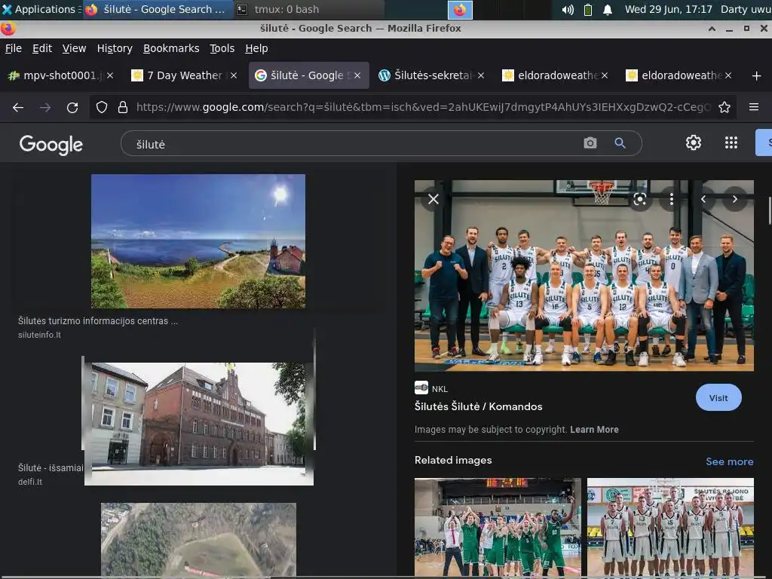This screenshot has width=772, height=579.
Task: Open the View menu
Action: click(74, 48)
